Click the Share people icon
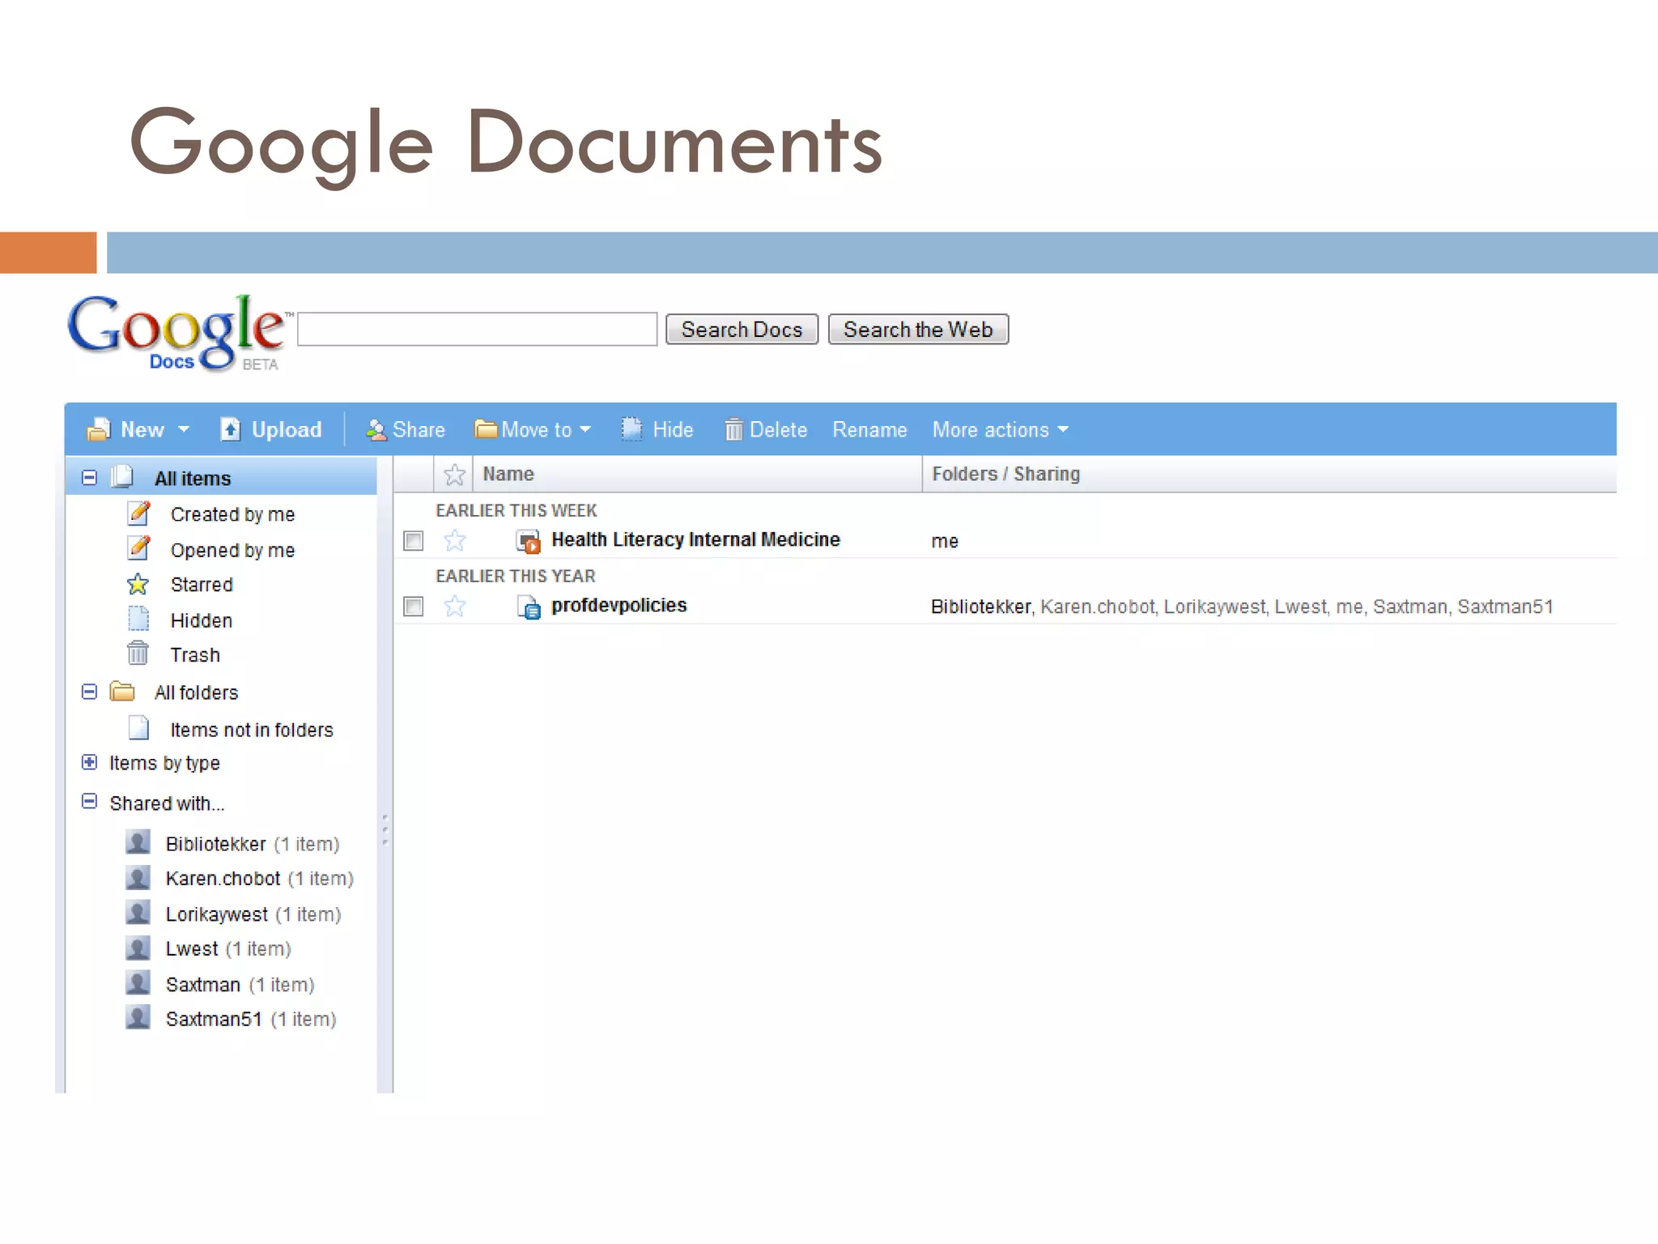Screen dimensions: 1658x1244 [376, 430]
